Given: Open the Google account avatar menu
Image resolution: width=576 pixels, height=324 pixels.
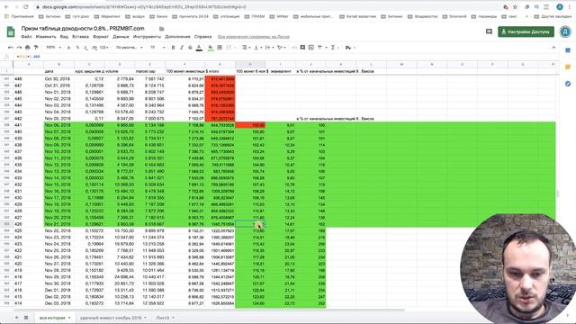Looking at the screenshot, I should 565,32.
